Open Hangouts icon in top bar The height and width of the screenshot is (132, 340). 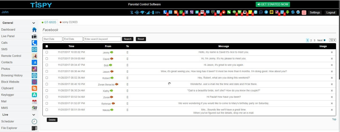pos(234,12)
